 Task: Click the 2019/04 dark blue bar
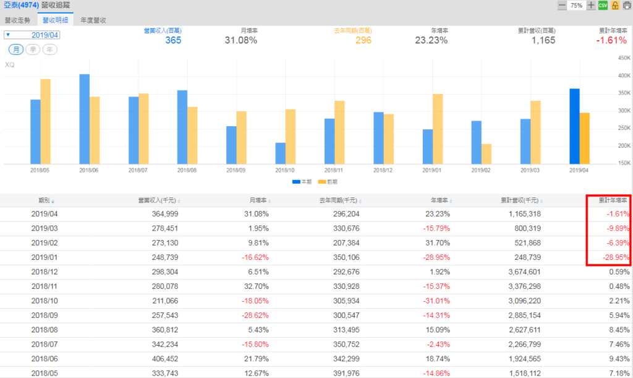coord(574,126)
